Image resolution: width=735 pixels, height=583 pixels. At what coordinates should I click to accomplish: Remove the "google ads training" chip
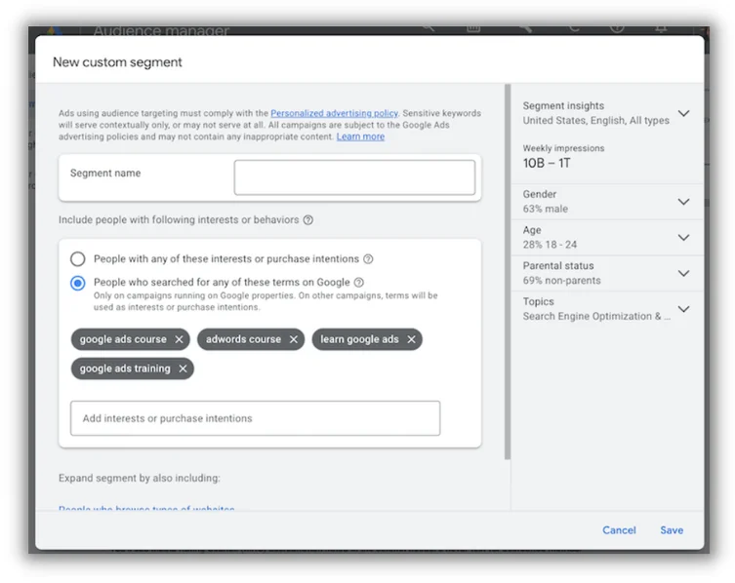pyautogui.click(x=183, y=369)
